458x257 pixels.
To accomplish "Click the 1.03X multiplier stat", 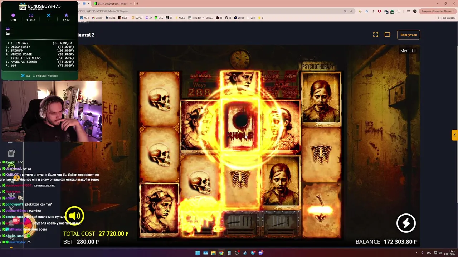I will (x=31, y=17).
